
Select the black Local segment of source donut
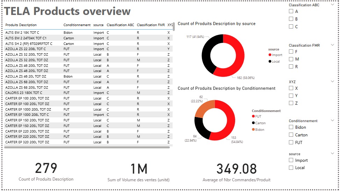209,52
